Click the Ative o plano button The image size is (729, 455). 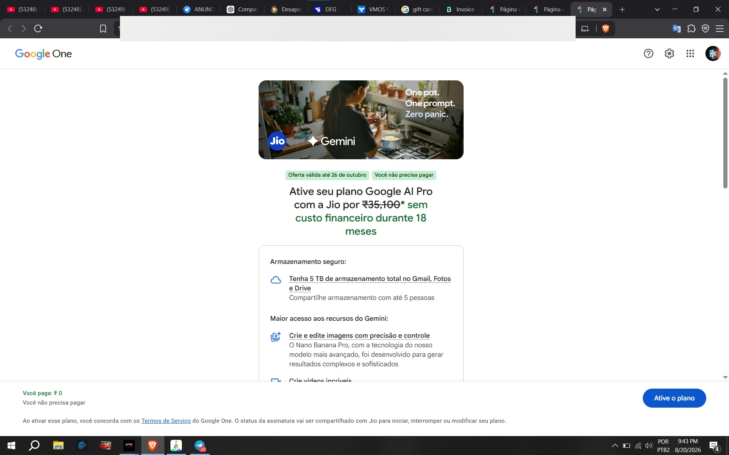pos(674,398)
